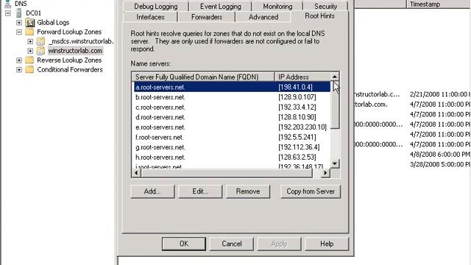471x265 pixels.
Task: Click the vertical scrollbar thumb in name servers
Action: [335, 105]
